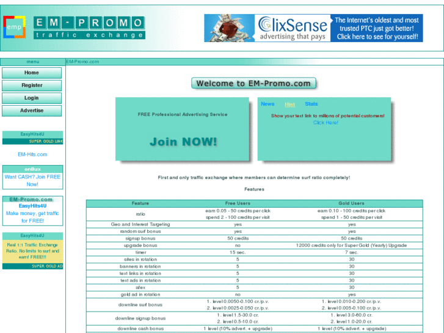
Task: Open the ClixSense advertising banner
Action: pos(313,28)
